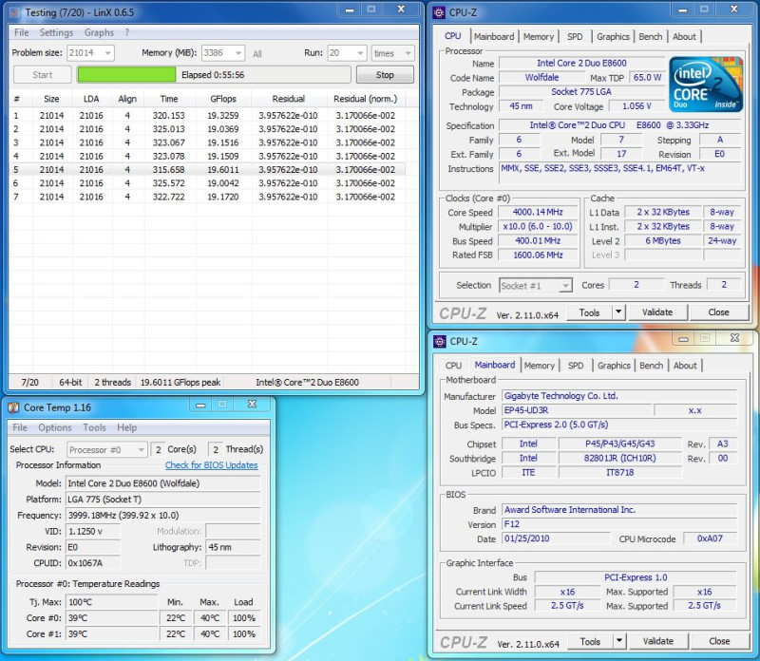This screenshot has height=661, width=760.
Task: Click the mainboard Model field EP45-UD3R
Action: coord(575,410)
